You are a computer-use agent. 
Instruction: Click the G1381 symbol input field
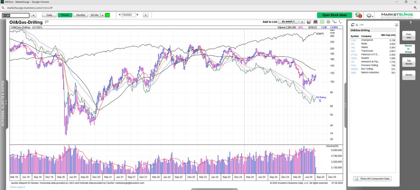[x=16, y=15]
